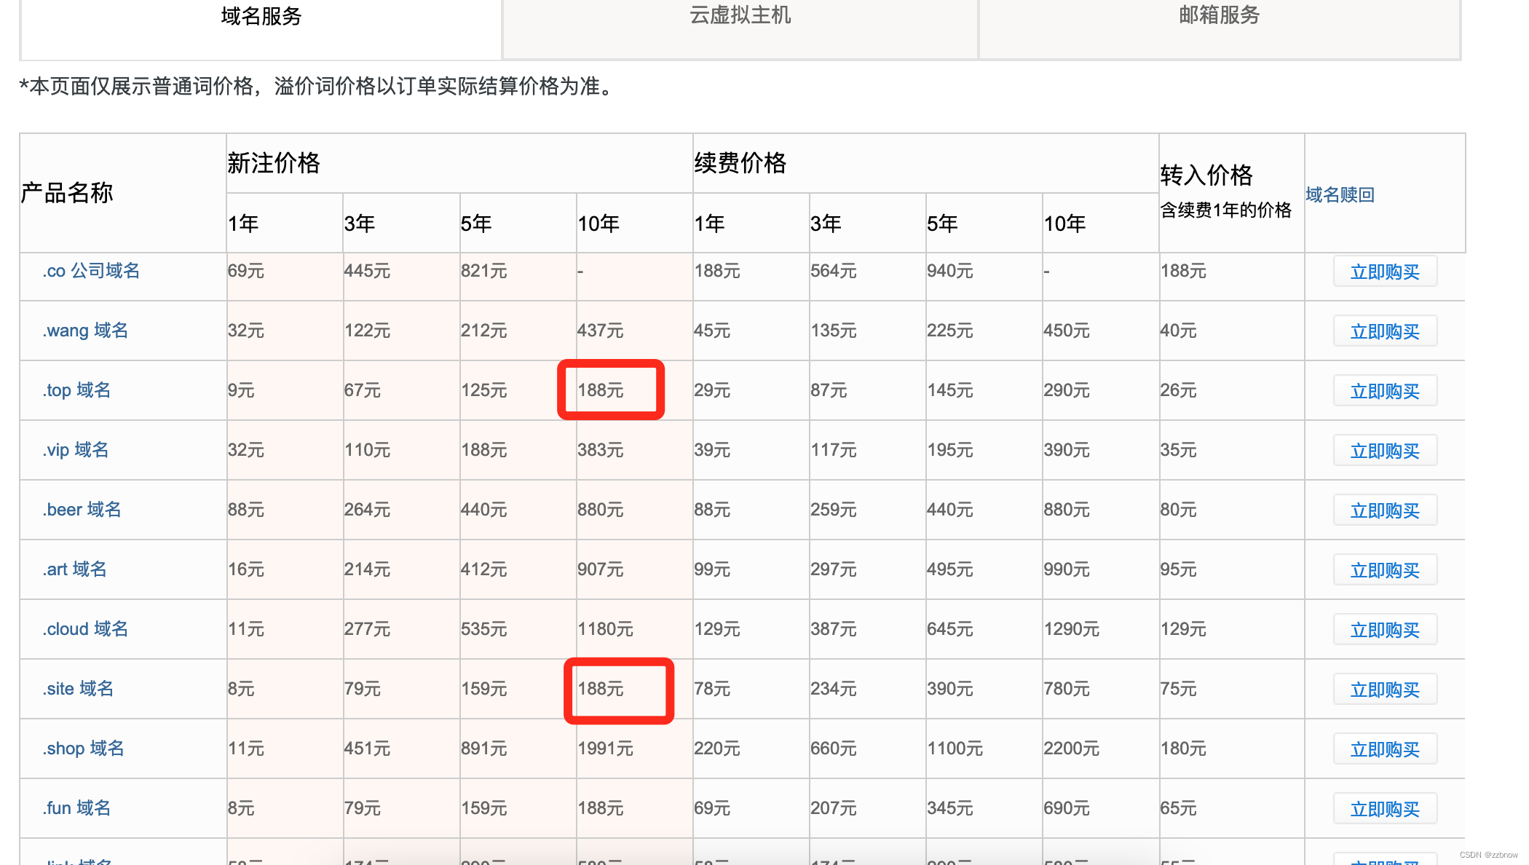Image resolution: width=1529 pixels, height=865 pixels.
Task: Click the .cloud 5-year new price 535元
Action: click(484, 629)
